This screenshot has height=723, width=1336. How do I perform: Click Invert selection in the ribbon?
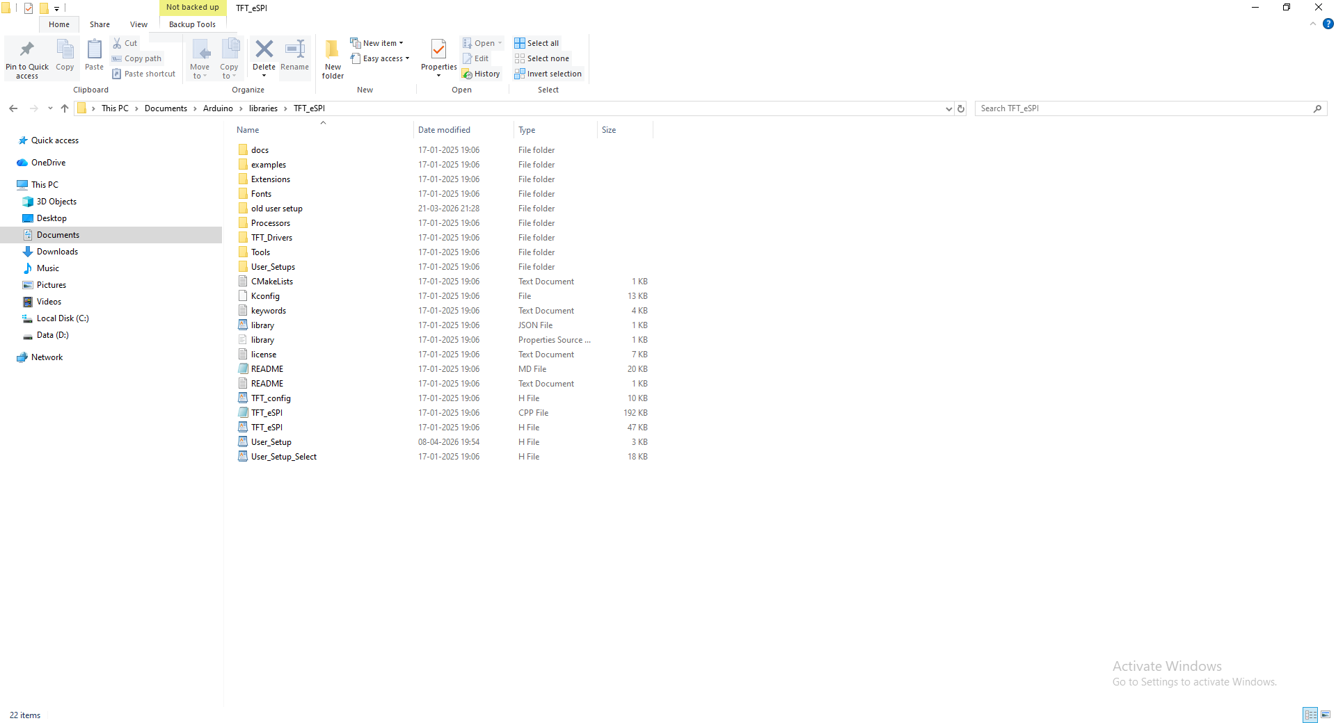tap(548, 74)
